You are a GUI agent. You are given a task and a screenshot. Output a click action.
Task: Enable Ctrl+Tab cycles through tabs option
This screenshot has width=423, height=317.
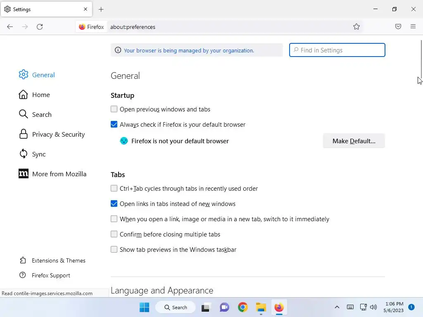tap(114, 188)
